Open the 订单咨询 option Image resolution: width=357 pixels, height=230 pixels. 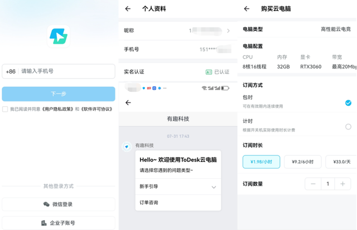point(178,203)
